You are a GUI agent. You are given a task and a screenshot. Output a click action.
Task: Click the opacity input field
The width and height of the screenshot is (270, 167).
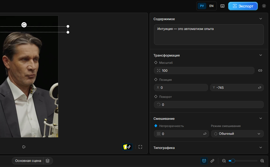pyautogui.click(x=181, y=134)
